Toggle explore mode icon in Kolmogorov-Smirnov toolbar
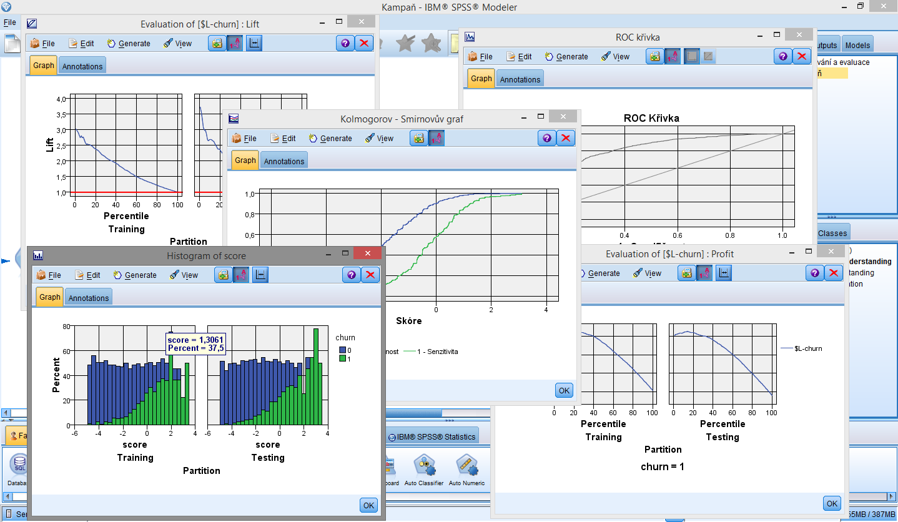 point(437,138)
